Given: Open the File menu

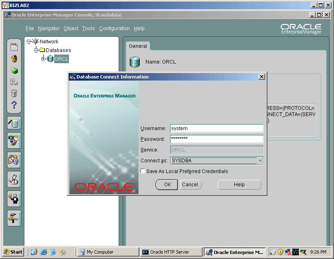Looking at the screenshot, I should pyautogui.click(x=30, y=29).
